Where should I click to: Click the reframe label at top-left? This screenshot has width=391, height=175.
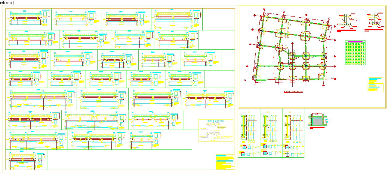[7, 2]
